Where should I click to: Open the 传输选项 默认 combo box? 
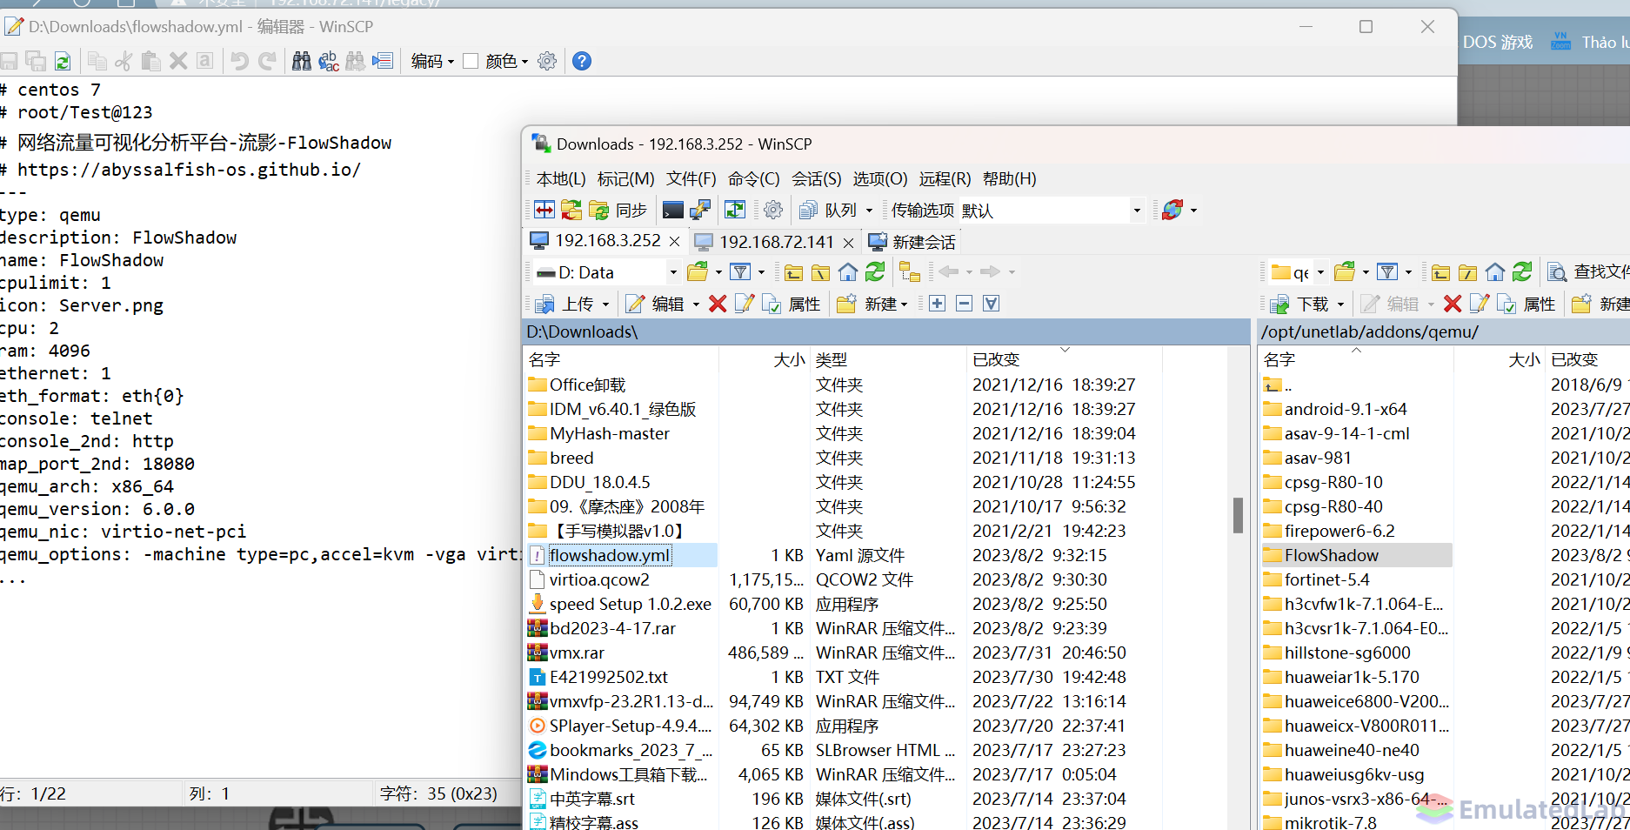1053,210
